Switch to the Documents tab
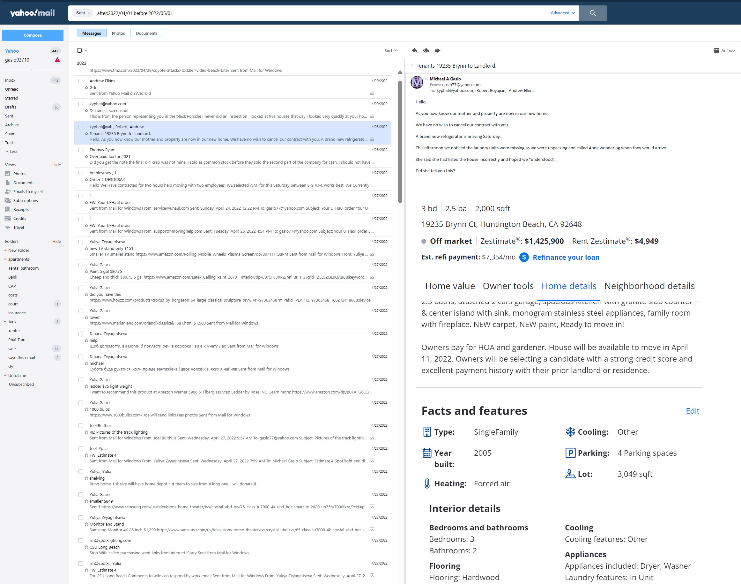This screenshot has height=584, width=741. [x=147, y=33]
